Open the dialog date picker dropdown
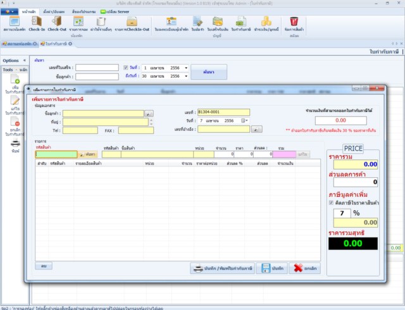Image resolution: width=405 pixels, height=310 pixels. 244,121
